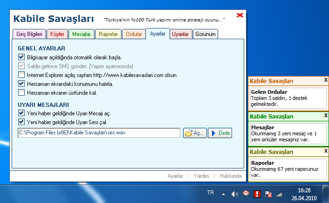Click the ses.wav file path field
The image size is (329, 203).
[x=99, y=133]
